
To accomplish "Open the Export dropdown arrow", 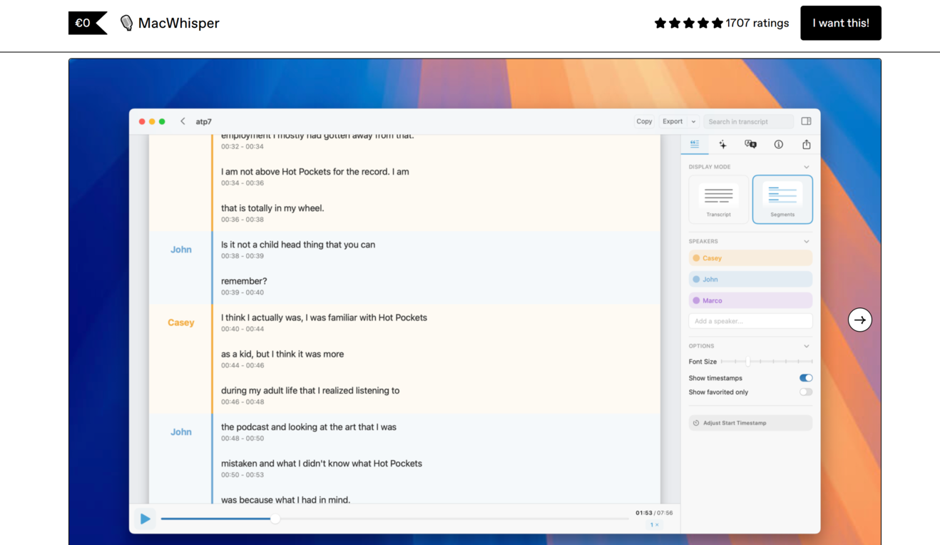I will (693, 121).
